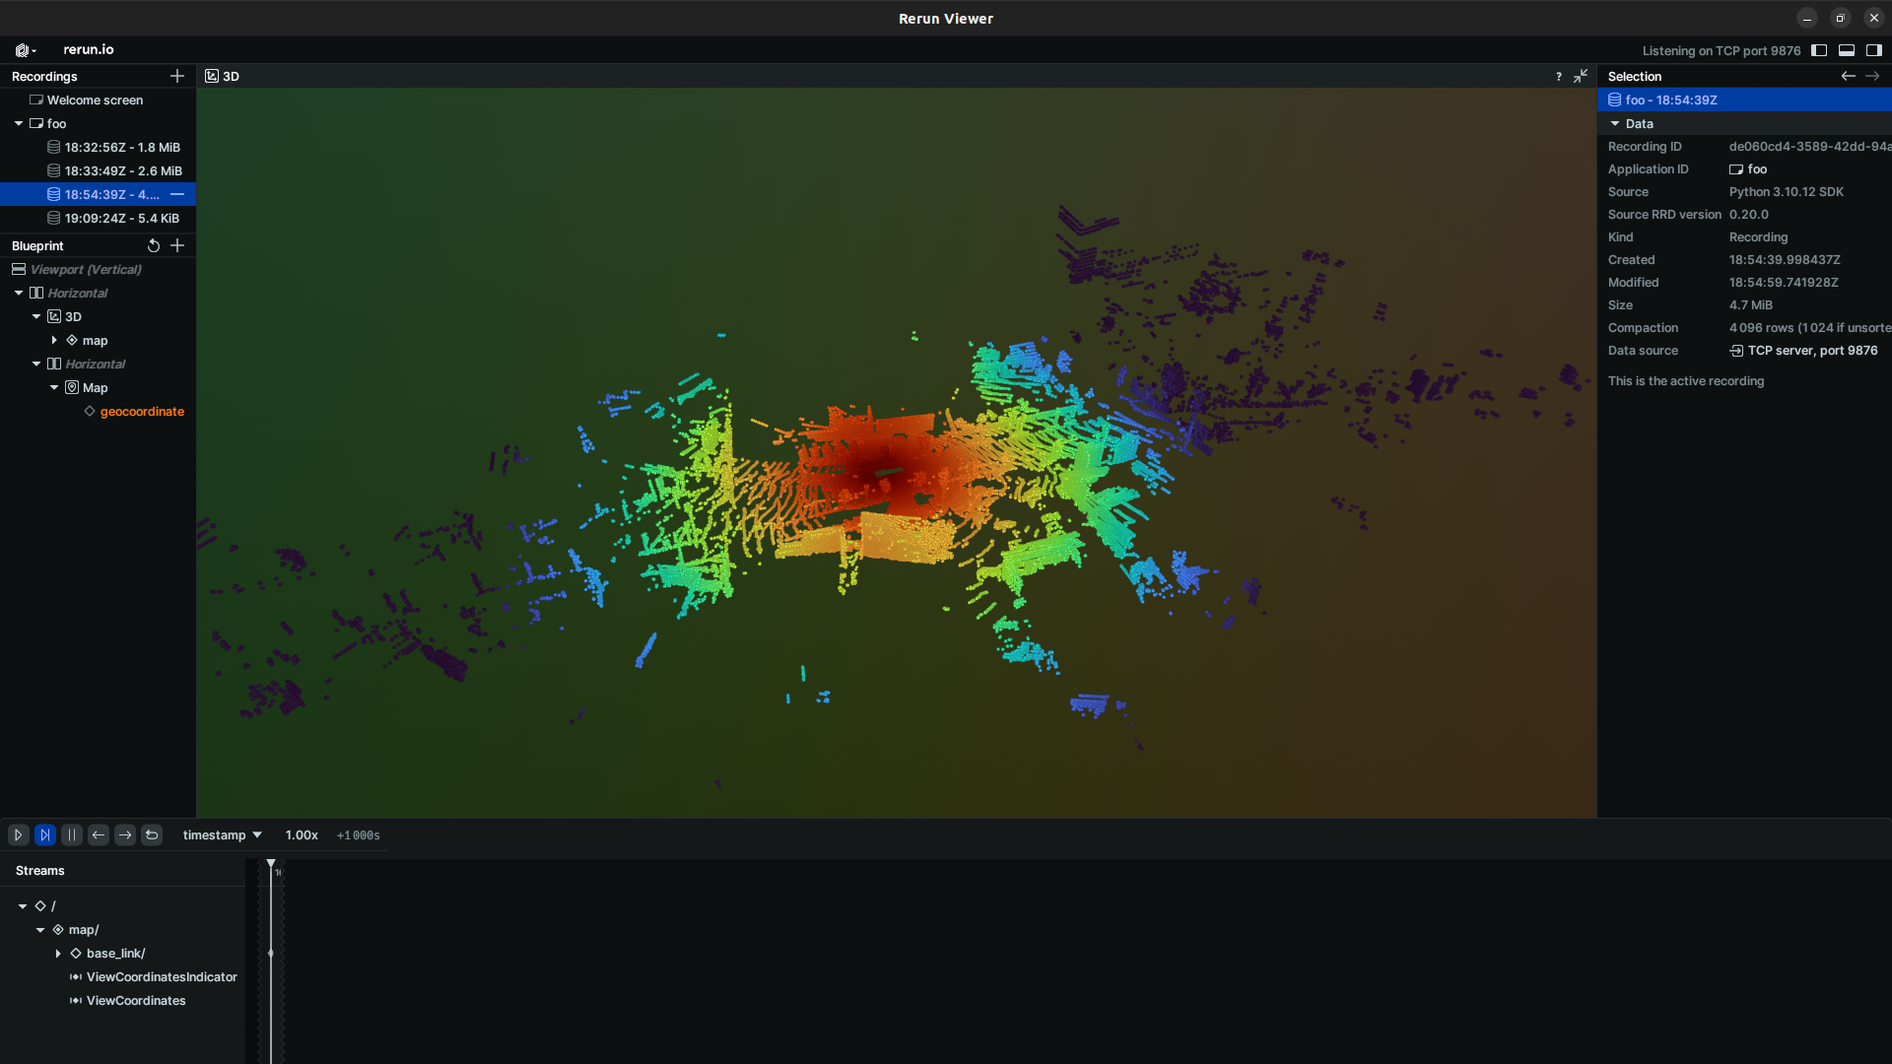Pause playback with the pause icon
The height and width of the screenshot is (1064, 1892).
(x=72, y=834)
